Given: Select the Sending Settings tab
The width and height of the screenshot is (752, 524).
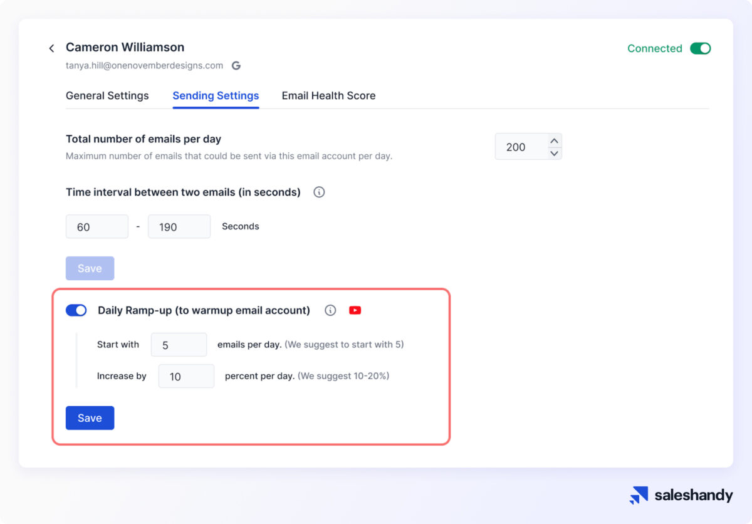Looking at the screenshot, I should point(216,96).
